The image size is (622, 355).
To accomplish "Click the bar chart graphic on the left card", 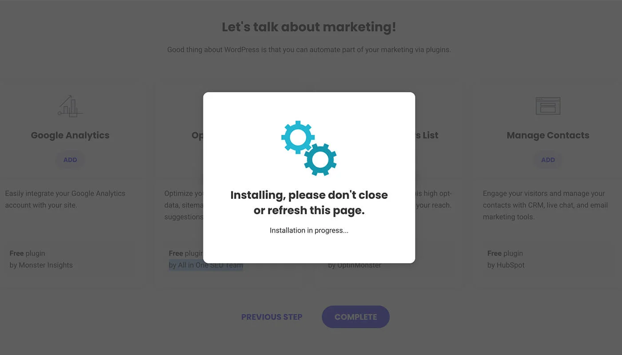I will (x=70, y=106).
